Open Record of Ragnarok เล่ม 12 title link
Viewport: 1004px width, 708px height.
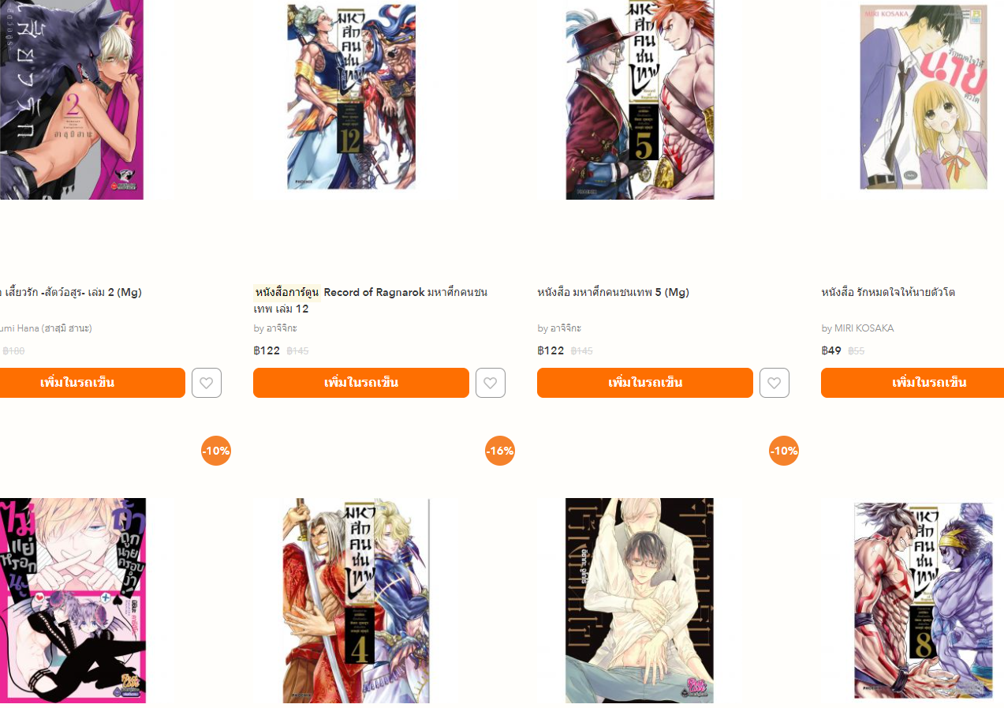point(371,300)
